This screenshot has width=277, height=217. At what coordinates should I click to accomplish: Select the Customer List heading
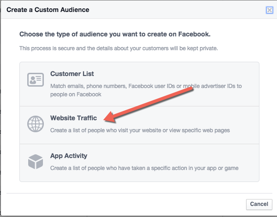pyautogui.click(x=72, y=74)
